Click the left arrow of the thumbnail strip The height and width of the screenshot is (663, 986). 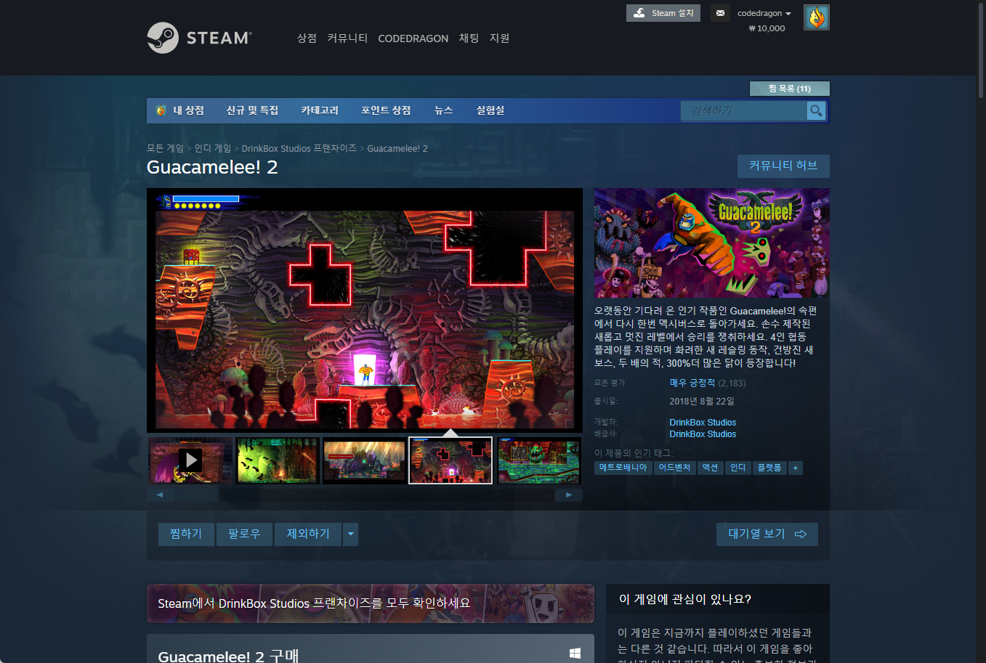[160, 495]
